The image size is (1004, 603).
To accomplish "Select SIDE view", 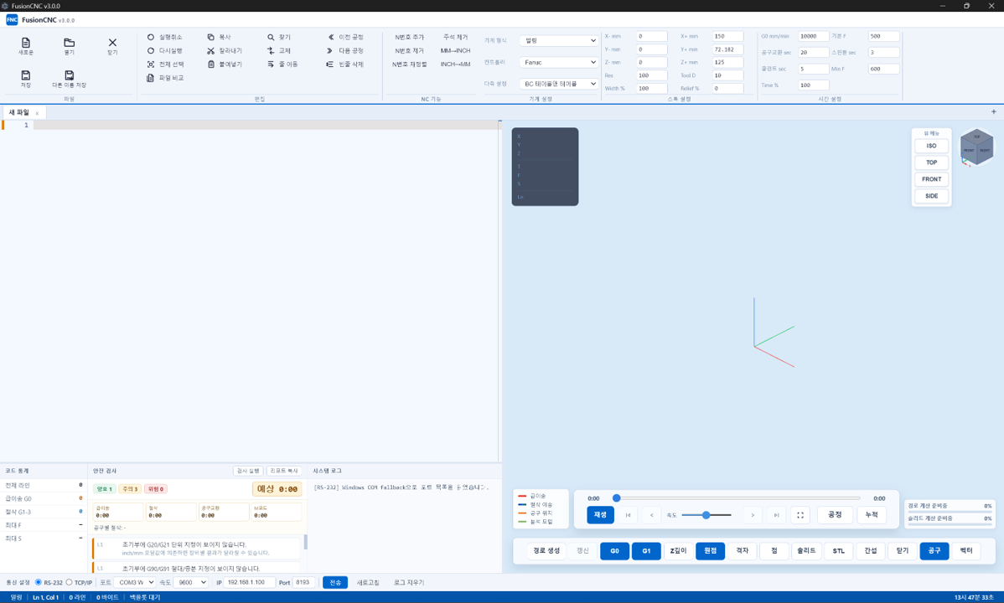I will coord(931,196).
